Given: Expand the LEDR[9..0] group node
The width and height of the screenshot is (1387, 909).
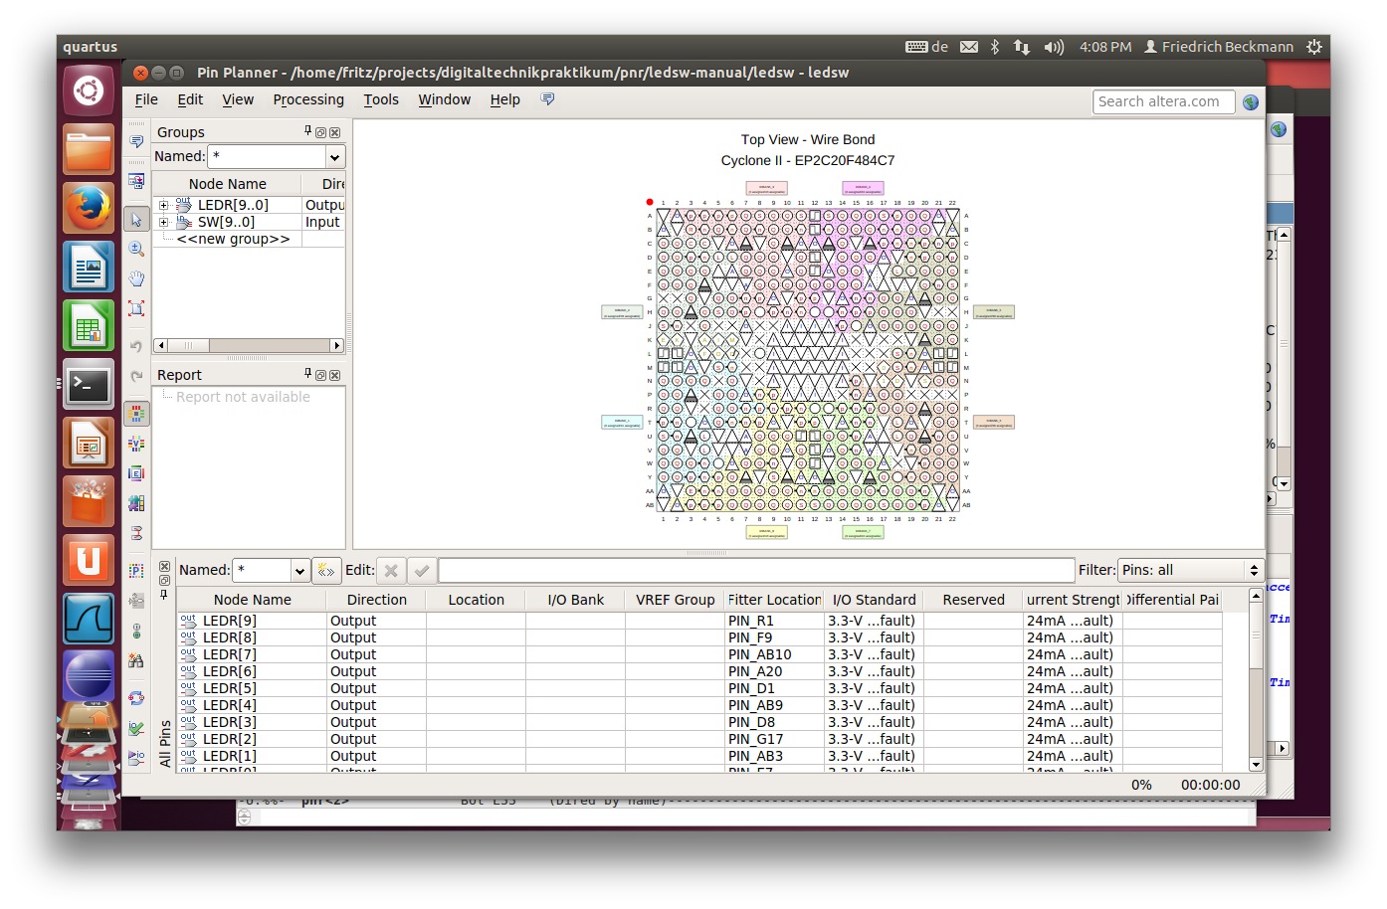Looking at the screenshot, I should 164,206.
